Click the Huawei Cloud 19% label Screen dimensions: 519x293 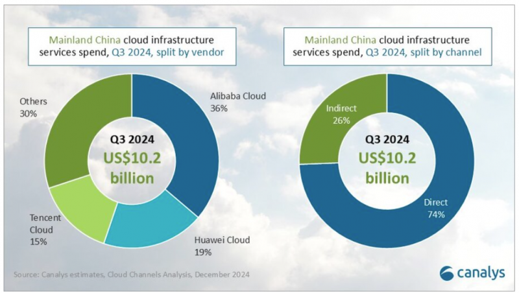(222, 246)
